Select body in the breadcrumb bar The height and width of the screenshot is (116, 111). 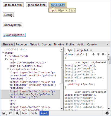[x=34, y=113]
